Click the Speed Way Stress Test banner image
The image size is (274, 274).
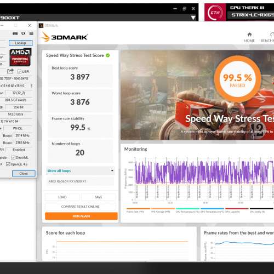tap(197, 95)
